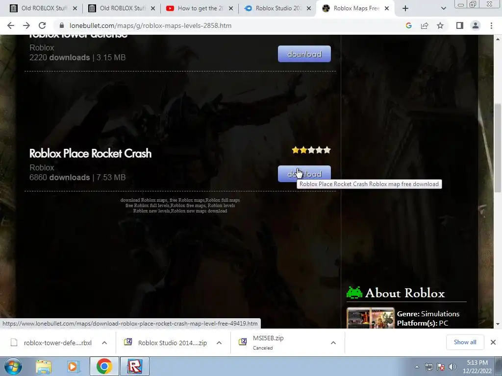Viewport: 502px width, 376px height.
Task: Close the first Old ROBLOX Stuff tab
Action: coord(75,8)
